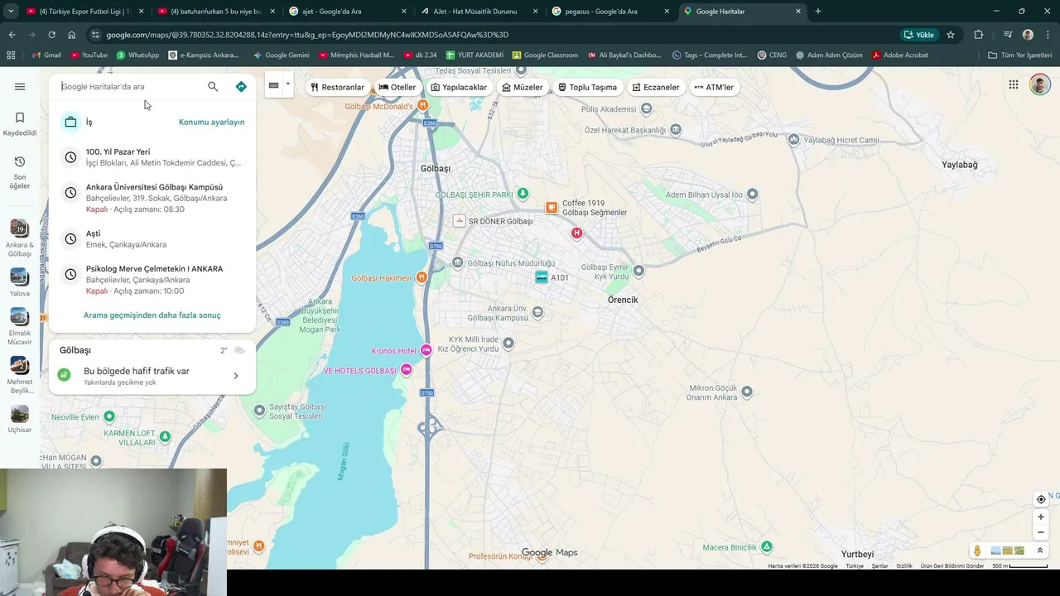Select Psikolog Merve Çelmetekin suggestion
The image size is (1060, 596).
tap(152, 280)
